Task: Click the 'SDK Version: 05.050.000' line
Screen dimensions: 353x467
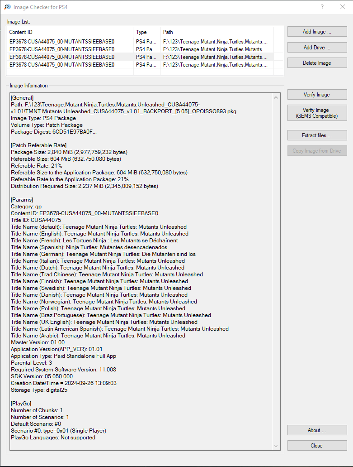Action: pyautogui.click(x=42, y=376)
